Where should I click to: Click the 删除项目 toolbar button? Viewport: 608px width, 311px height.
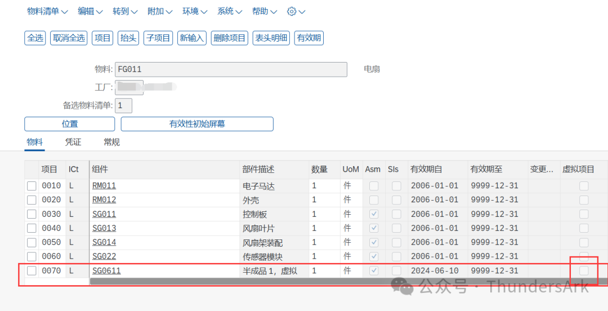click(230, 38)
